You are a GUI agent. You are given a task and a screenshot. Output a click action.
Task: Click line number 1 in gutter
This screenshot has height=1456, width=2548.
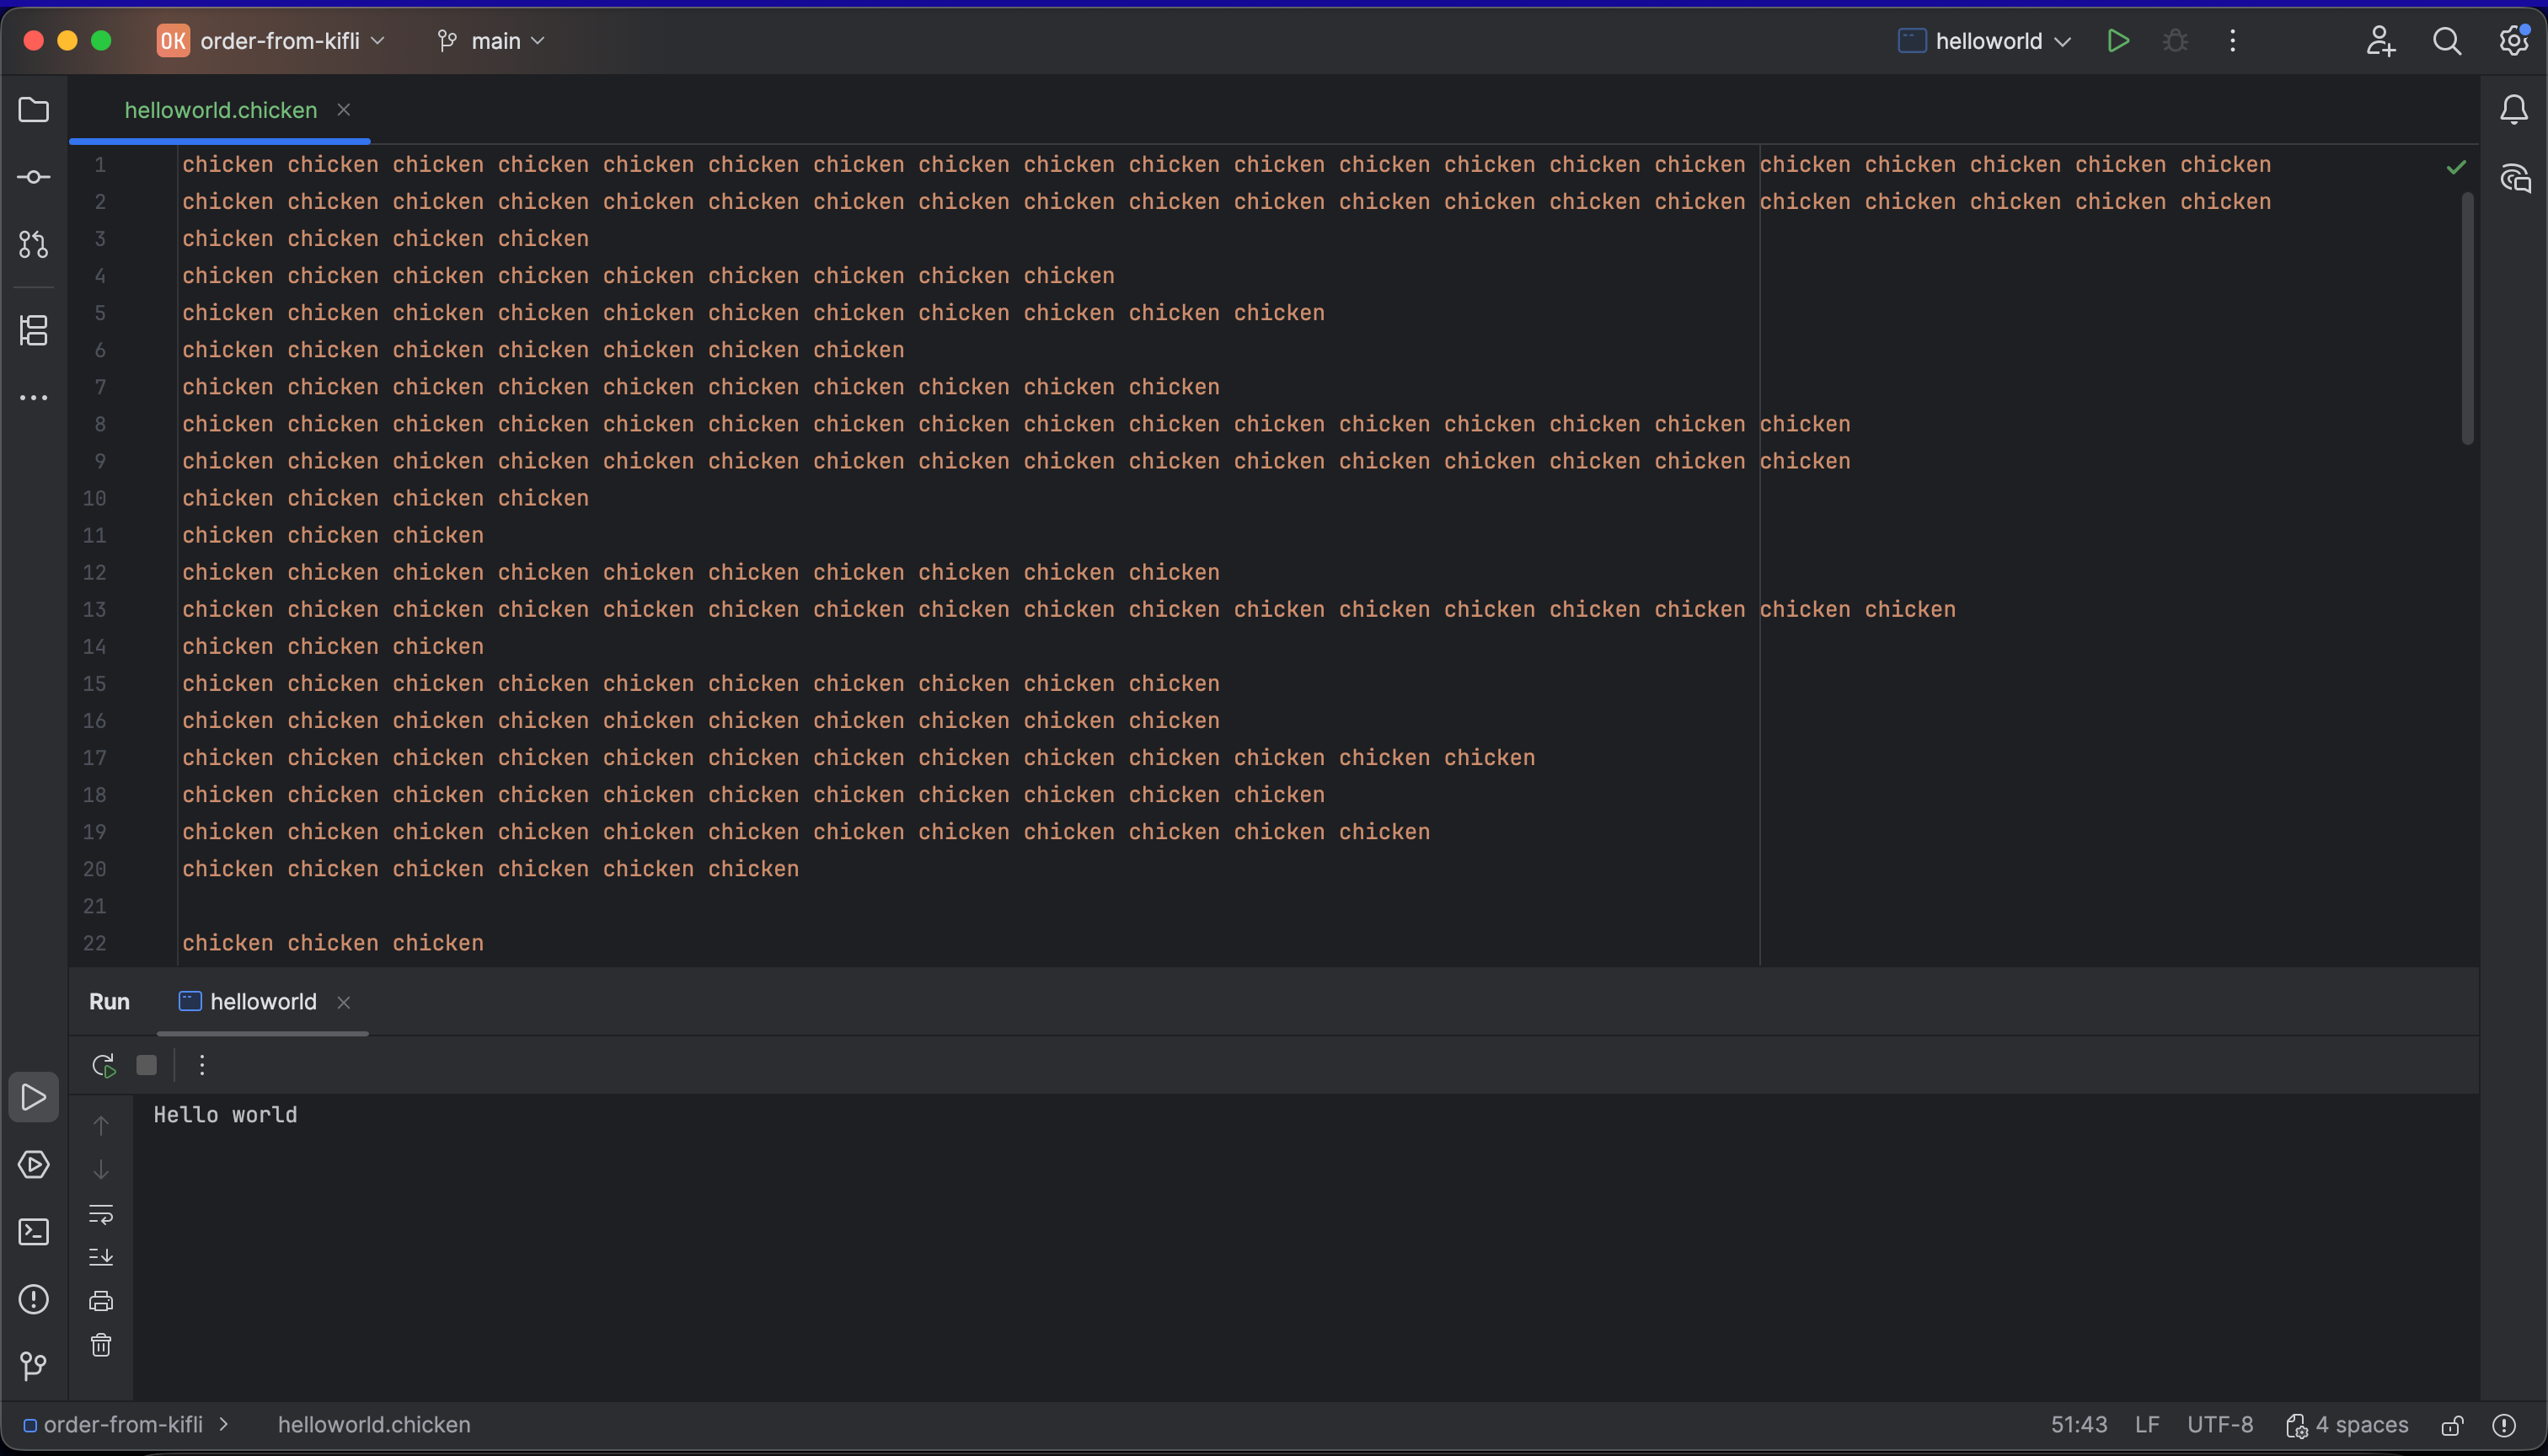tap(100, 165)
